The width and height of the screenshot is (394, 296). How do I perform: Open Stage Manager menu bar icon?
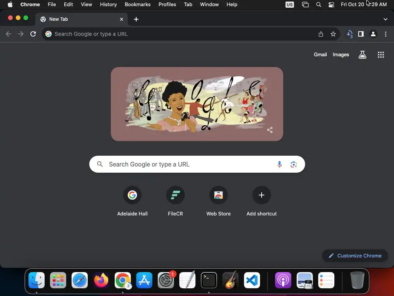305,5
